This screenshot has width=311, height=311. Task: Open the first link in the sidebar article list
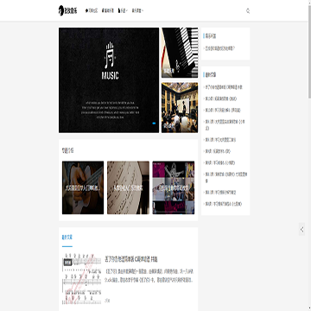(224, 87)
